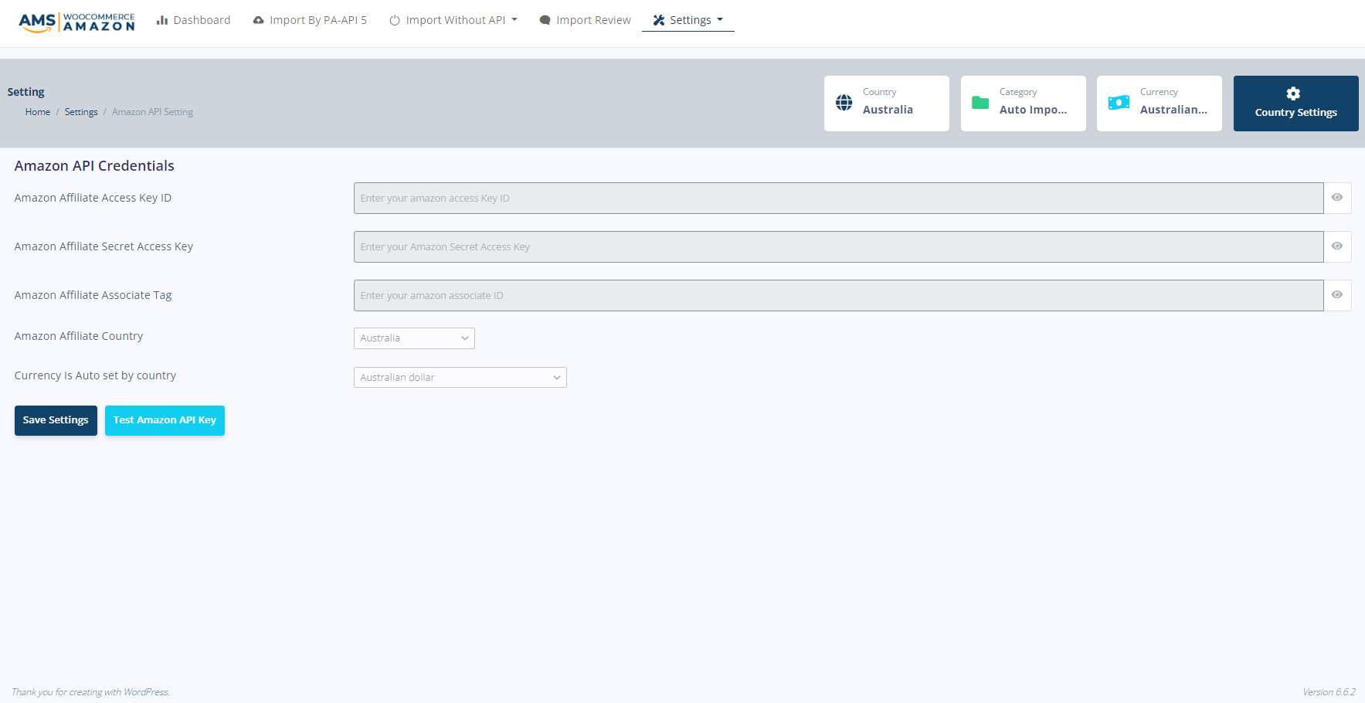Image resolution: width=1365 pixels, height=703 pixels.
Task: Click the green folder icon on Category card
Action: tap(980, 103)
